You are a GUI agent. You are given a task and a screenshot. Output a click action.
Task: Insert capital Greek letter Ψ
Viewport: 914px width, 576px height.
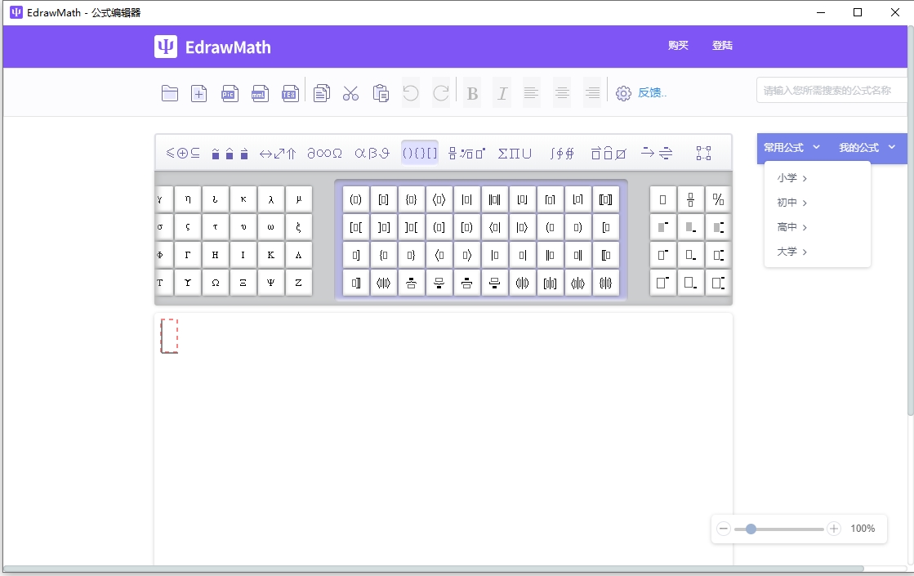(271, 283)
